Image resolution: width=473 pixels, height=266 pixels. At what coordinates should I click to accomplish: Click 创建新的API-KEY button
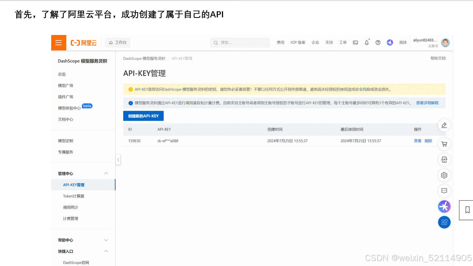coord(143,116)
